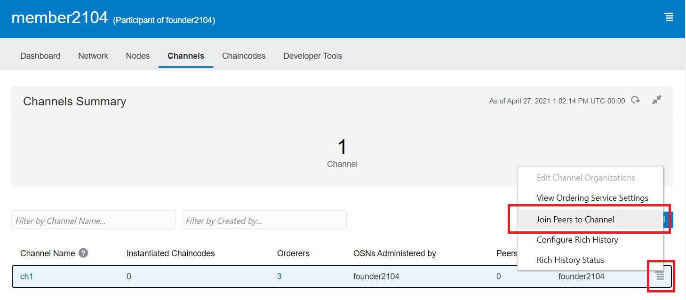Open the Nodes tab
The image size is (686, 300).
pyautogui.click(x=138, y=56)
